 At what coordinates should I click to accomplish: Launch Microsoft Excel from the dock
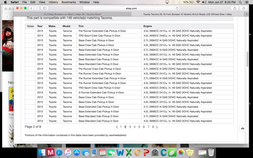[x=129, y=152]
